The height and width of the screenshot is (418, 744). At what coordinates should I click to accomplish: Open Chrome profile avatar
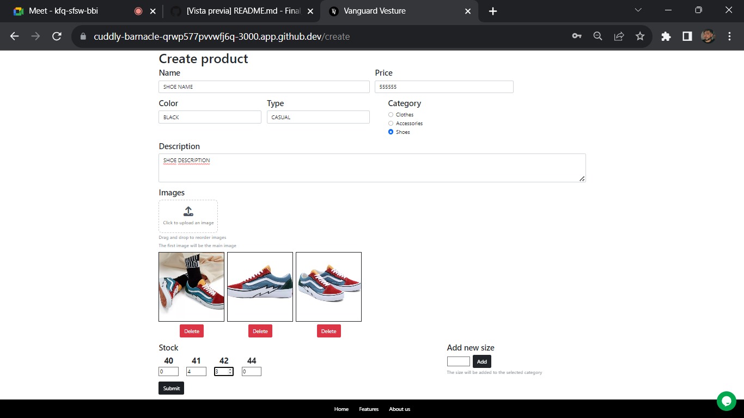pyautogui.click(x=708, y=36)
